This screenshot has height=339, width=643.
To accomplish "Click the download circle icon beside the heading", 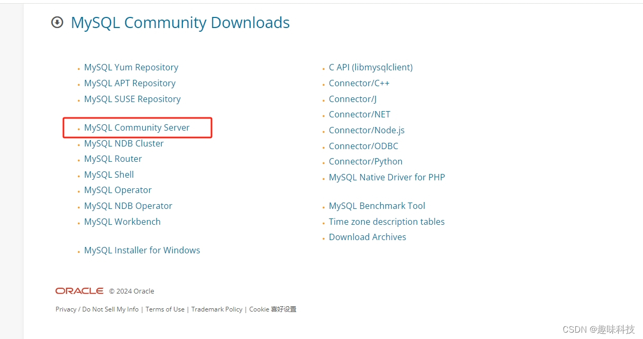I will pyautogui.click(x=57, y=23).
